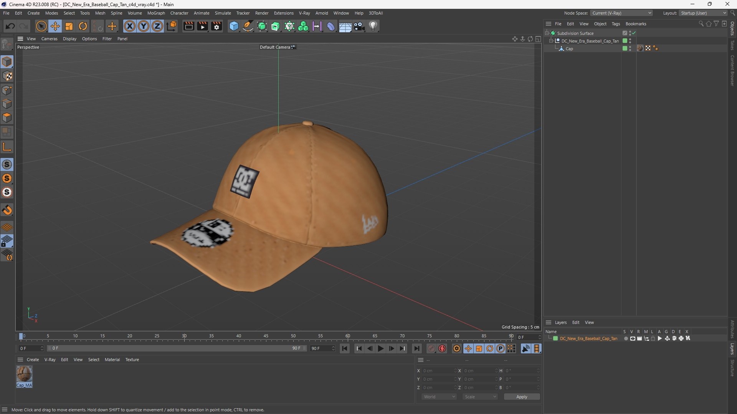
Task: Toggle DC_New_Era_Baseball_Cap_Tan object visibility dots
Action: [630, 41]
